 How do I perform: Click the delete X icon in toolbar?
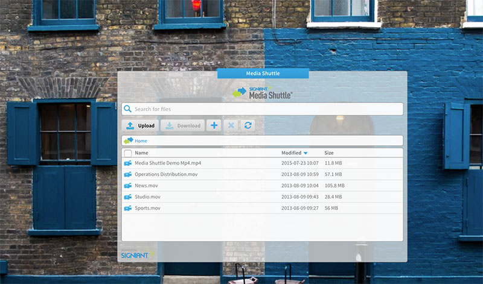230,125
